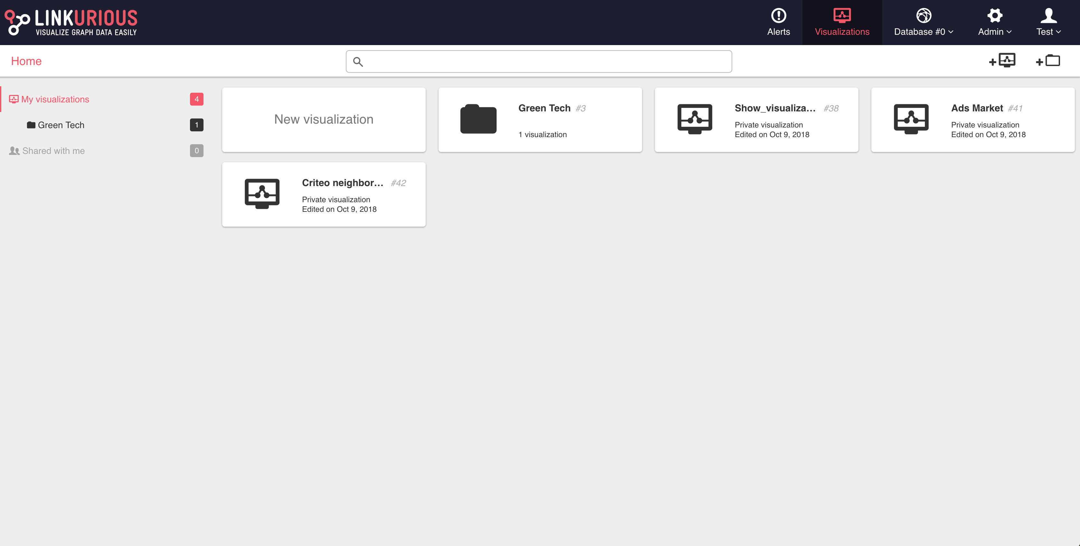This screenshot has height=546, width=1080.
Task: Open the Criteo neighbor... card monitor icon
Action: pos(262,193)
